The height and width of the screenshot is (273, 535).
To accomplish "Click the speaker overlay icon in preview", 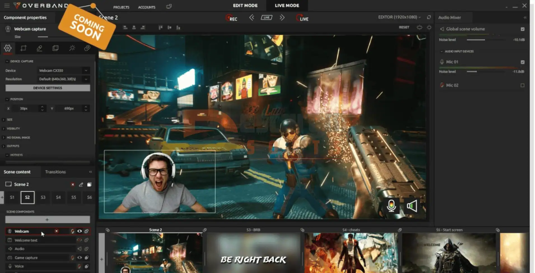I will point(412,206).
